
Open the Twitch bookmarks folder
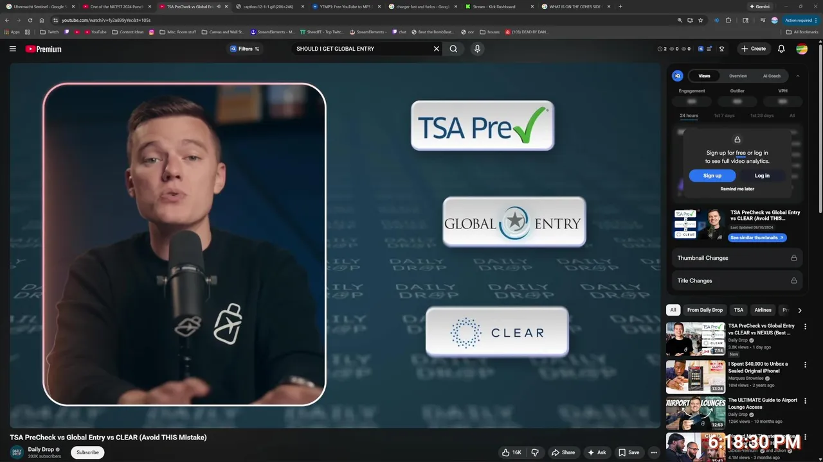coord(49,31)
